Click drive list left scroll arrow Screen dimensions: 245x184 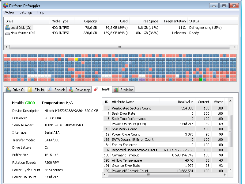pyautogui.click(x=6, y=47)
